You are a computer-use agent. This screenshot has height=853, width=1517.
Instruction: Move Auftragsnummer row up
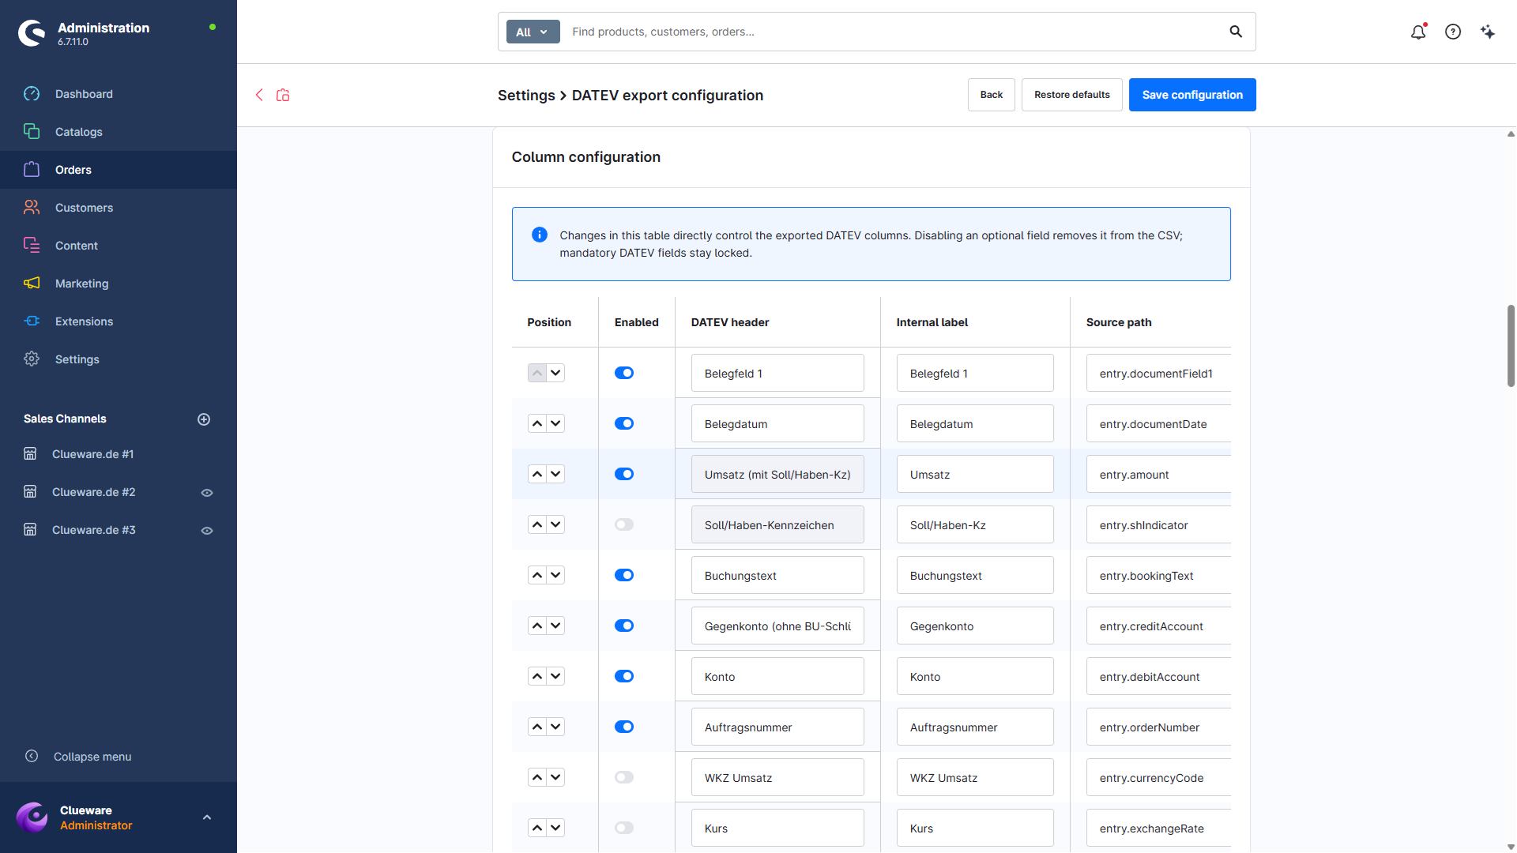(x=537, y=727)
